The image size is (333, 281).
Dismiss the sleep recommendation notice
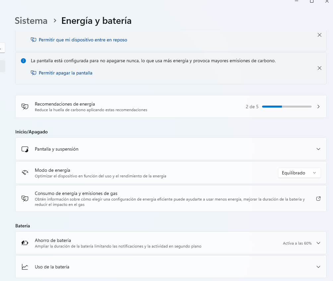tap(319, 35)
